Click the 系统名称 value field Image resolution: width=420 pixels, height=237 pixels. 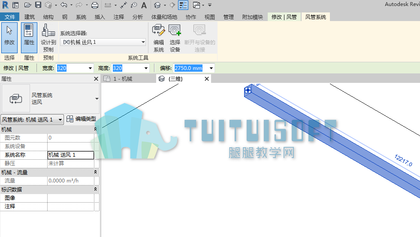click(x=71, y=155)
